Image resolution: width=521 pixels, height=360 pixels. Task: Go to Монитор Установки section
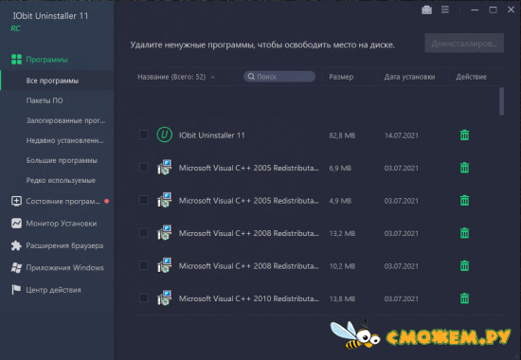click(62, 224)
